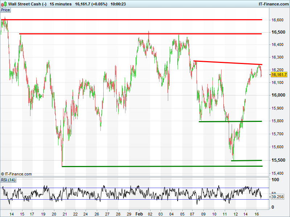Image resolution: width=290 pixels, height=217 pixels.
Task: Click the bold 16,000 price axis label
Action: coord(278,95)
